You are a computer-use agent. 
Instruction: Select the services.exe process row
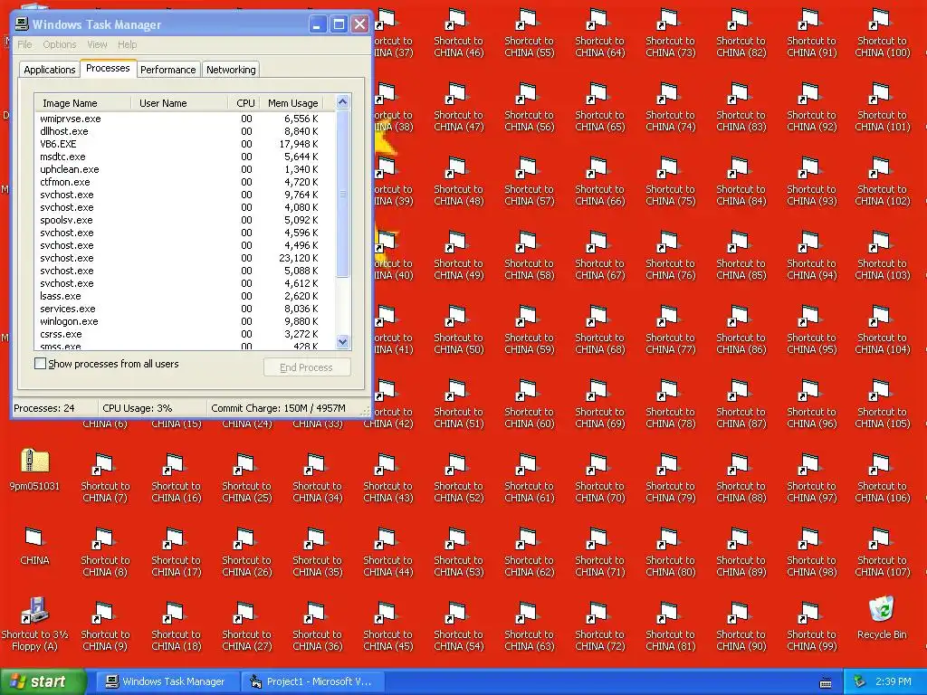click(x=185, y=309)
